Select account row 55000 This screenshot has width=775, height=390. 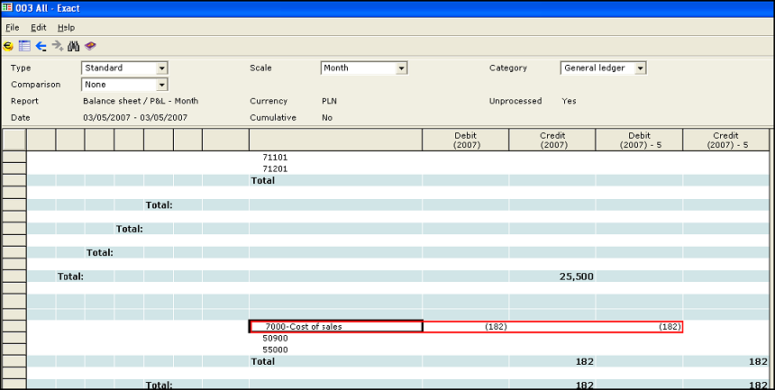[x=275, y=350]
